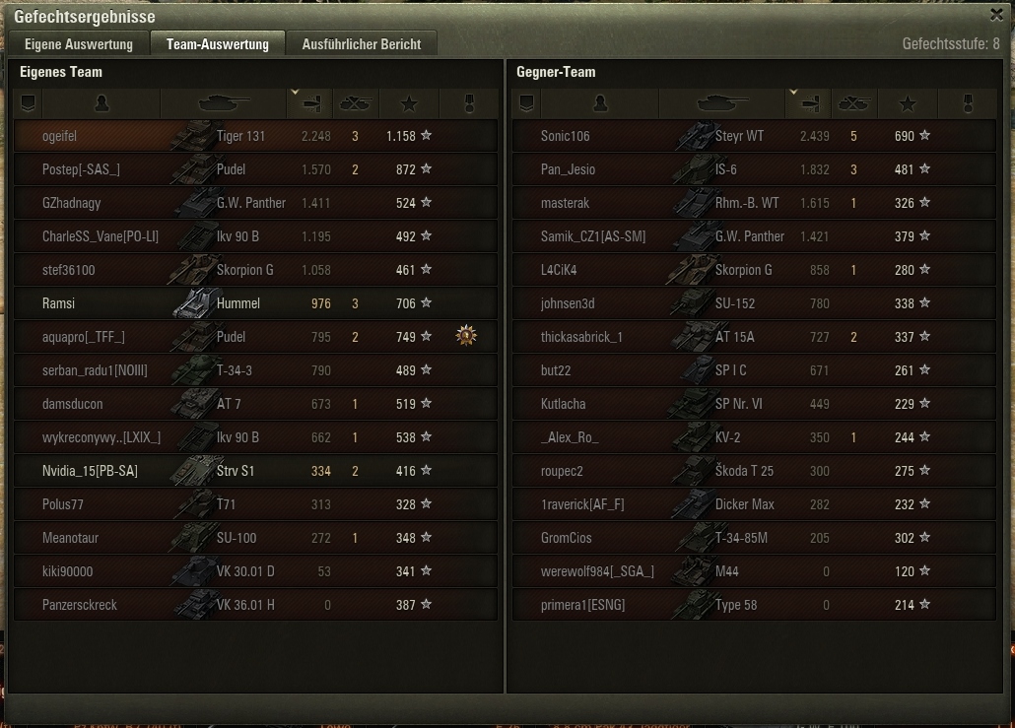Viewport: 1015px width, 728px height.
Task: Sort own team by medals icon
Action: 469,103
